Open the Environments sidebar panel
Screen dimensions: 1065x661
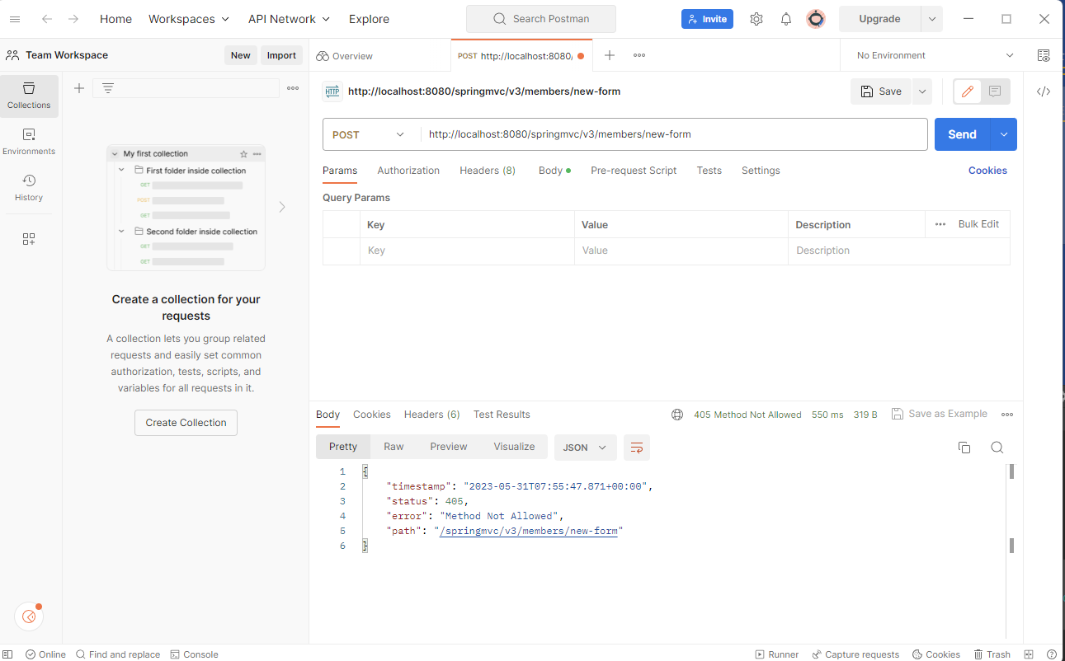29,142
